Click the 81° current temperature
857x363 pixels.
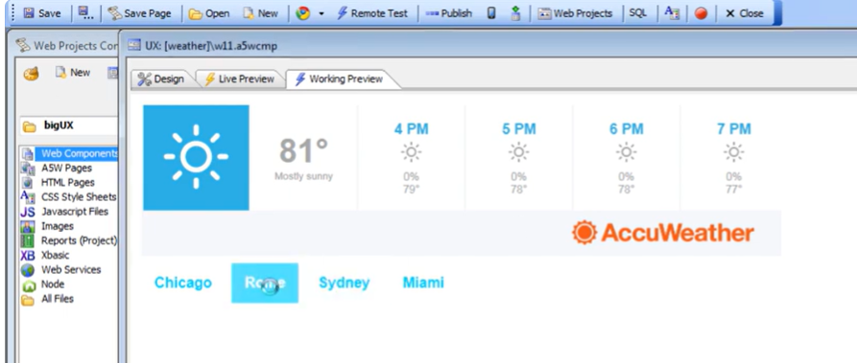click(303, 150)
